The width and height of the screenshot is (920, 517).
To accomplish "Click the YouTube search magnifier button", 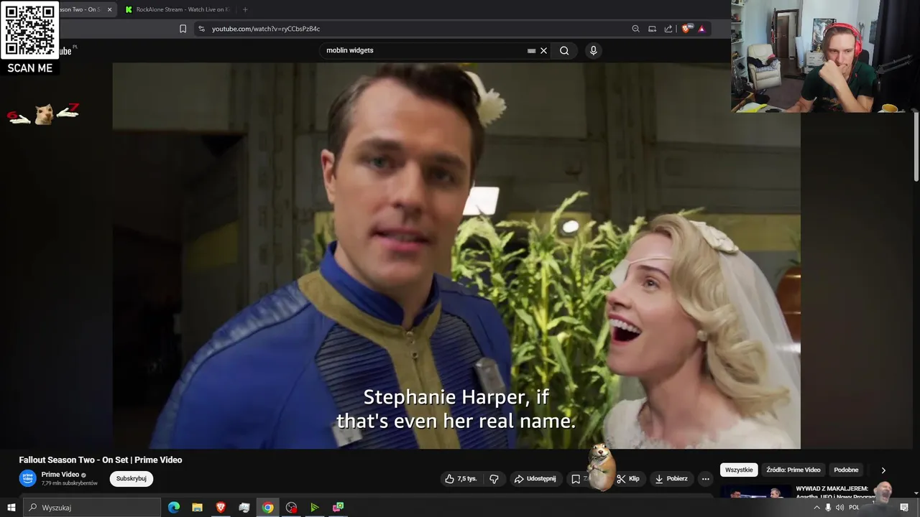I will pyautogui.click(x=564, y=50).
